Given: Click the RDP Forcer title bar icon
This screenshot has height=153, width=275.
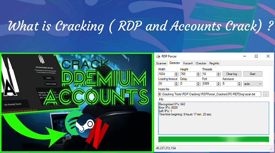Looking at the screenshot, I should coord(158,56).
